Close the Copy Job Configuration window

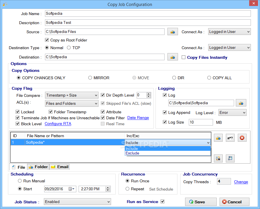(253, 3)
